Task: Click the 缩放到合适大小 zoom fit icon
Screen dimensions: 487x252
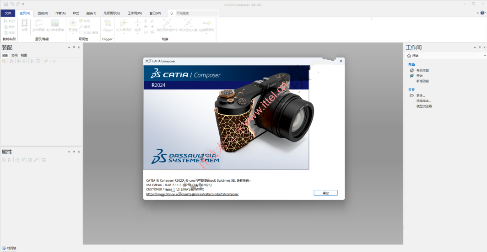Action: point(167,23)
